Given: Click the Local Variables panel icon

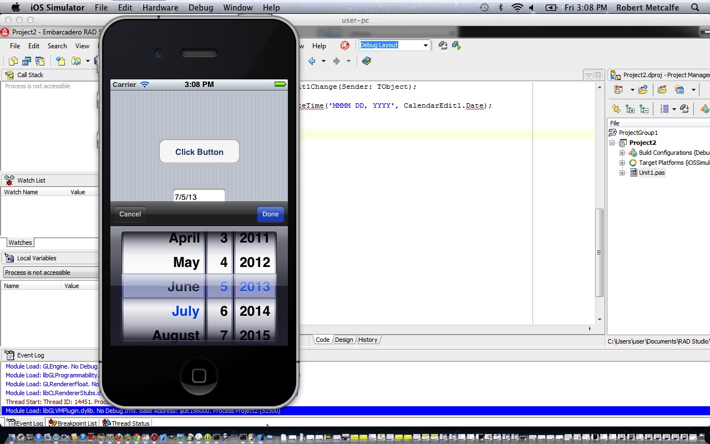Looking at the screenshot, I should (x=9, y=258).
